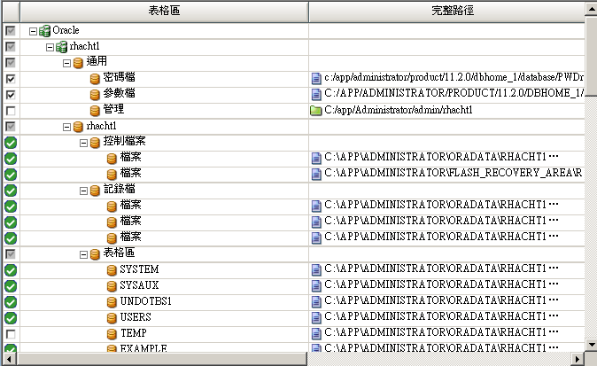Viewport: 597px width, 366px height.
Task: Click the file icon in SYSAUX row path
Action: click(x=316, y=286)
